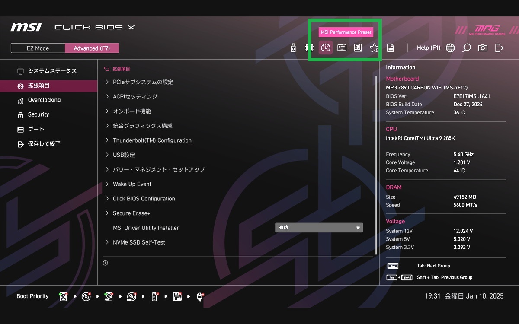Click the 49152 MB DRAM size value
519x324 pixels.
[x=465, y=197]
